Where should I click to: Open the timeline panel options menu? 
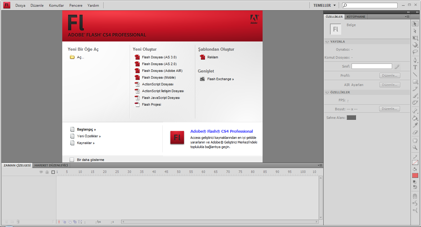point(320,165)
